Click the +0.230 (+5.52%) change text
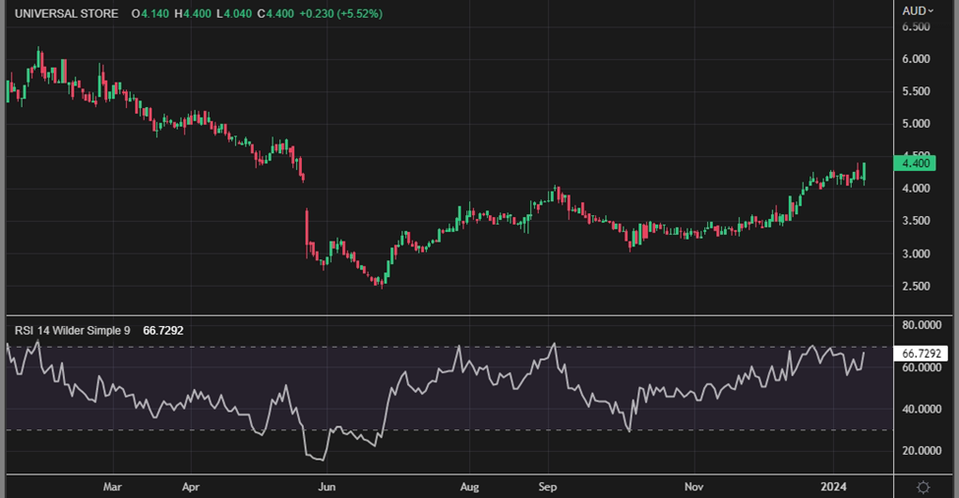The width and height of the screenshot is (959, 498). pos(340,14)
